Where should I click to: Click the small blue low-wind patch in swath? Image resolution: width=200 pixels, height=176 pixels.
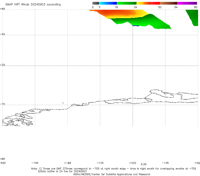click(x=136, y=26)
